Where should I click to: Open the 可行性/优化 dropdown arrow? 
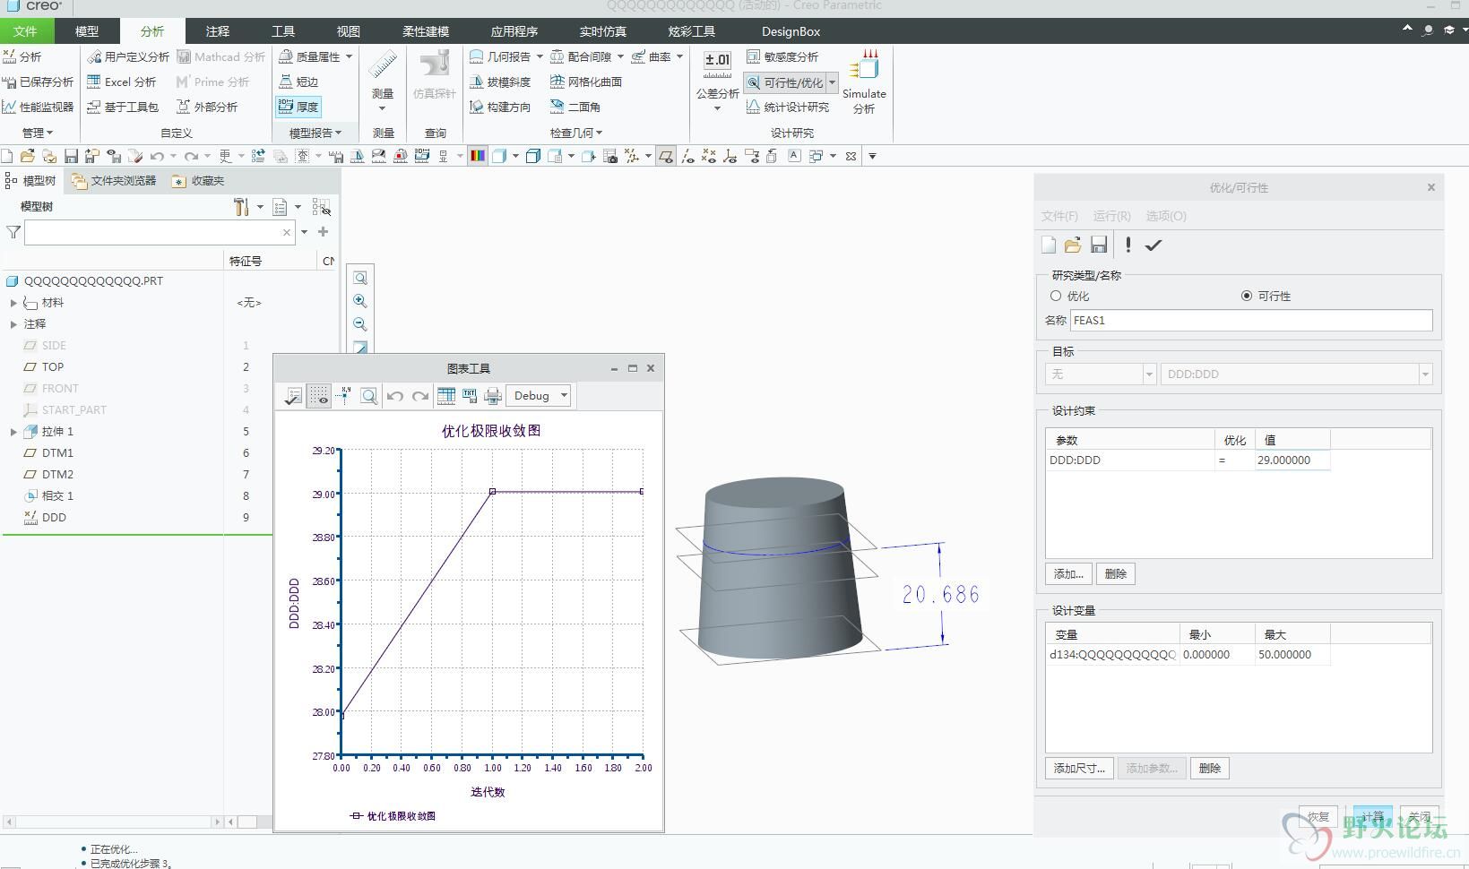832,82
